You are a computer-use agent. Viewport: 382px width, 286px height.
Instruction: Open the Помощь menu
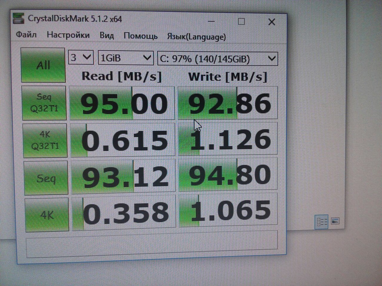pos(141,36)
